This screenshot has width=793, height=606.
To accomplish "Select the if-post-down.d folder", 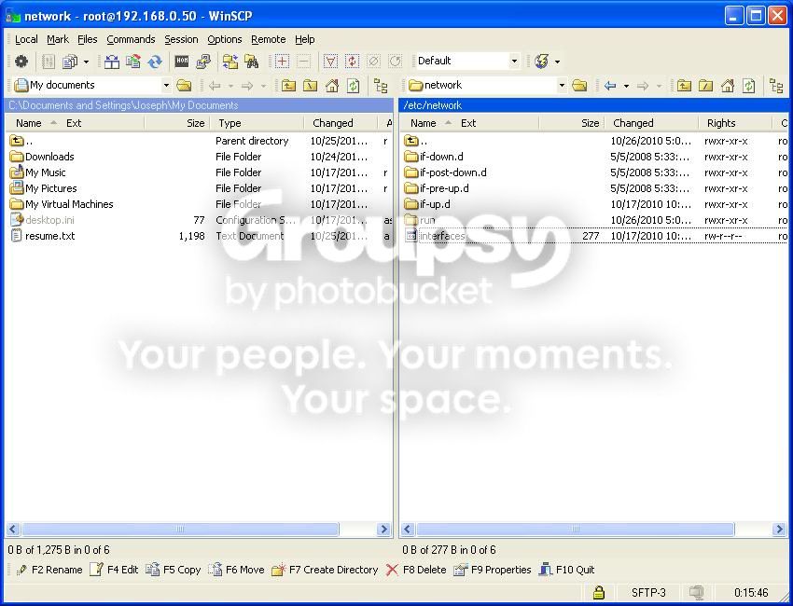I will coord(446,172).
